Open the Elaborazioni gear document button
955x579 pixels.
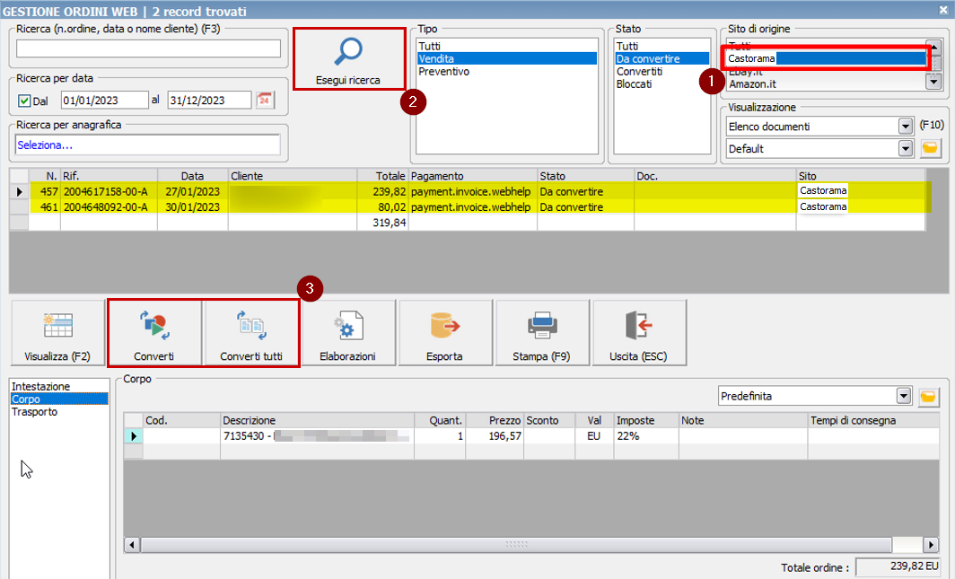click(x=347, y=333)
